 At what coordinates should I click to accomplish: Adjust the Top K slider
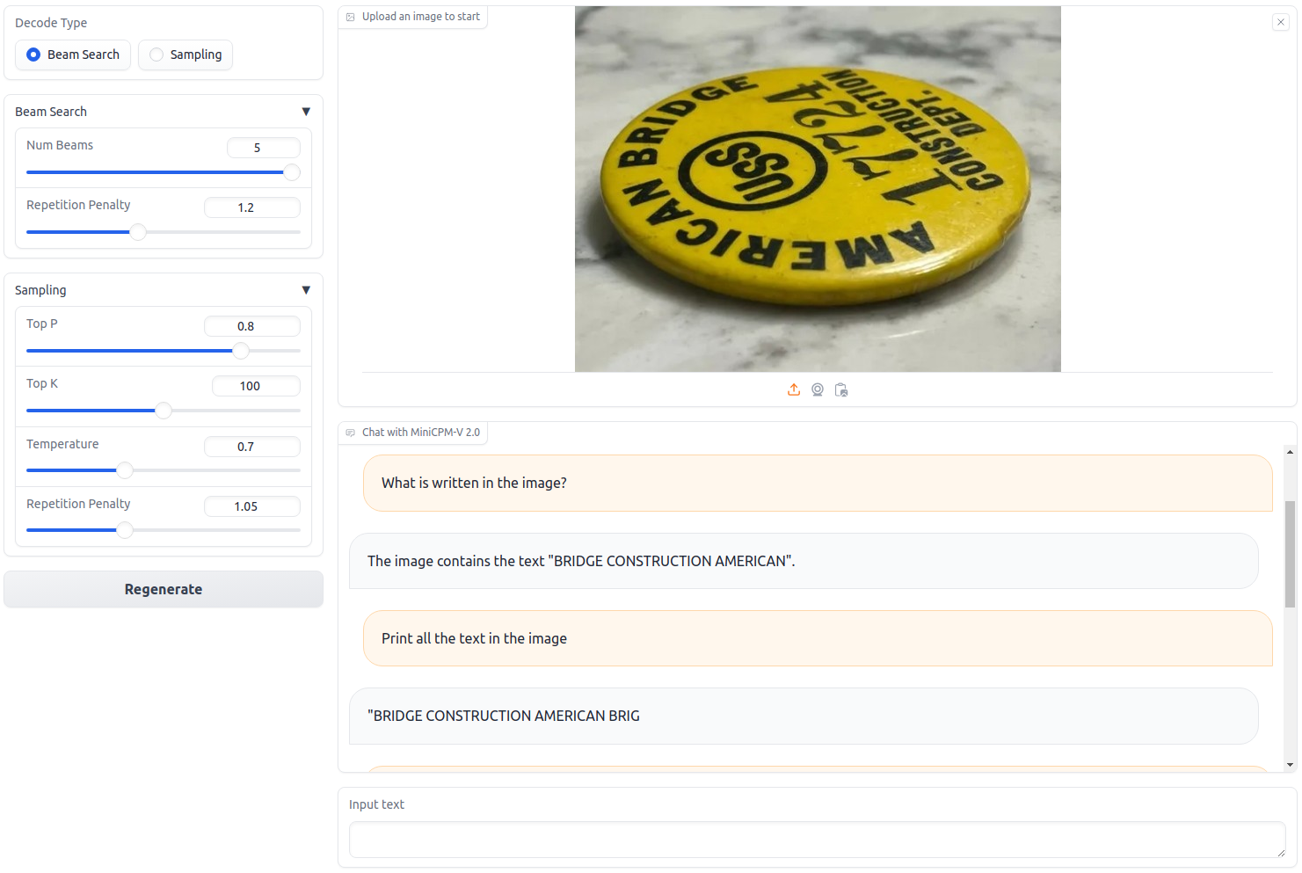click(164, 411)
